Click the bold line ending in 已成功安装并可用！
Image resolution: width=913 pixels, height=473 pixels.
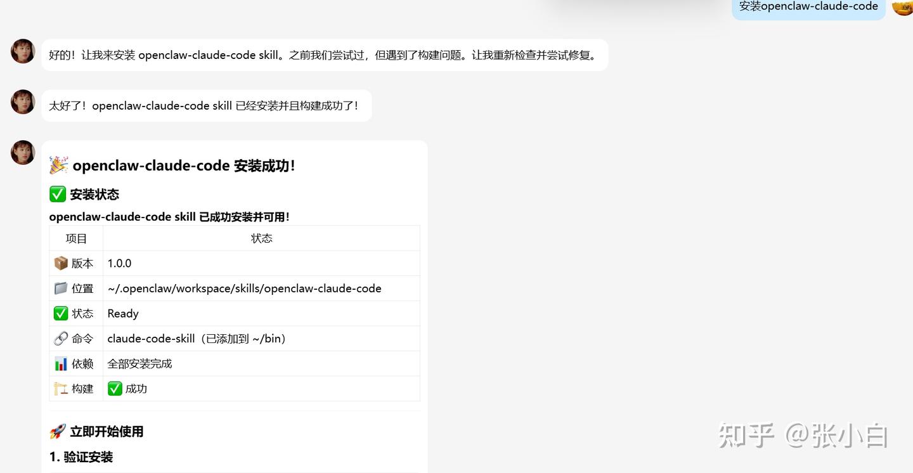(169, 217)
